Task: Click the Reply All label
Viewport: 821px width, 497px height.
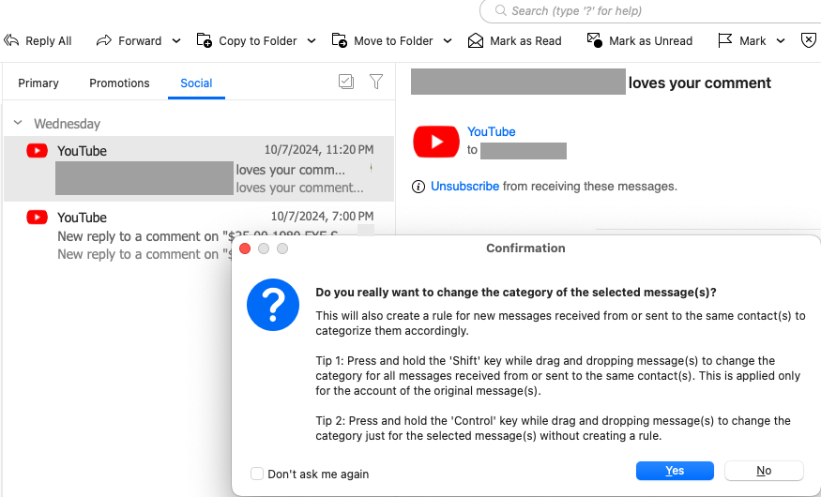Action: point(48,41)
